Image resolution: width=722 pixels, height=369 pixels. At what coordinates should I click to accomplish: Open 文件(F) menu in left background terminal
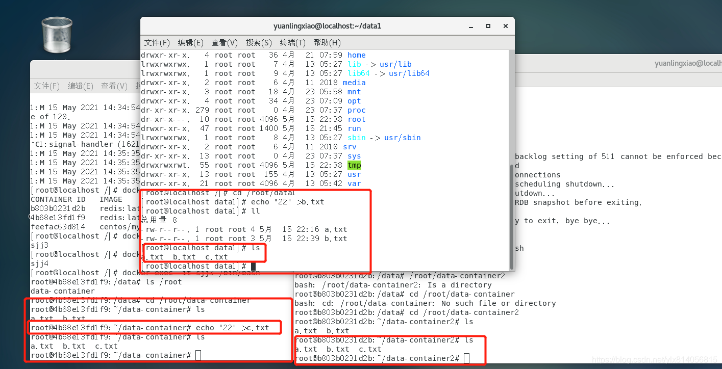click(47, 86)
